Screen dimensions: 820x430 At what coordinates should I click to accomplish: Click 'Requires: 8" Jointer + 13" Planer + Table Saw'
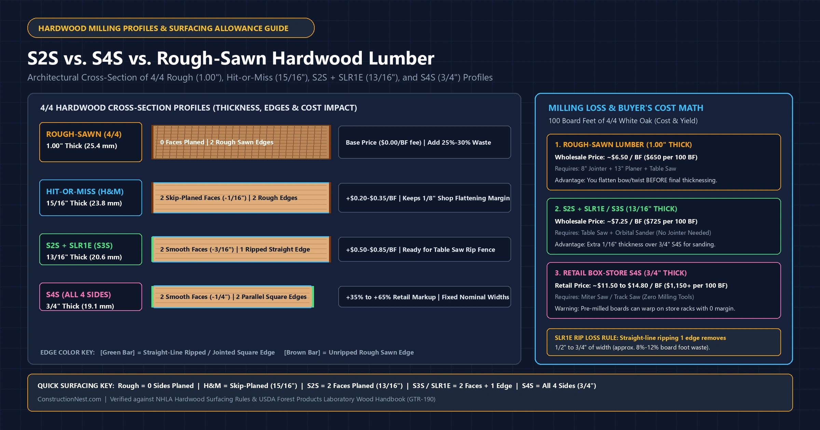tap(615, 169)
